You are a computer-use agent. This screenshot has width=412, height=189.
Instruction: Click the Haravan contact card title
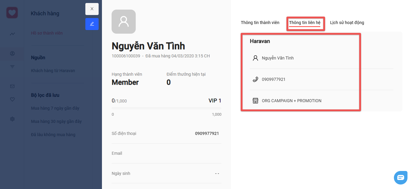click(x=260, y=41)
